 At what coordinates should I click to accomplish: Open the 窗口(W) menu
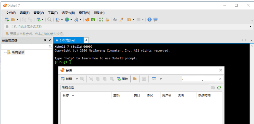coord(84,13)
